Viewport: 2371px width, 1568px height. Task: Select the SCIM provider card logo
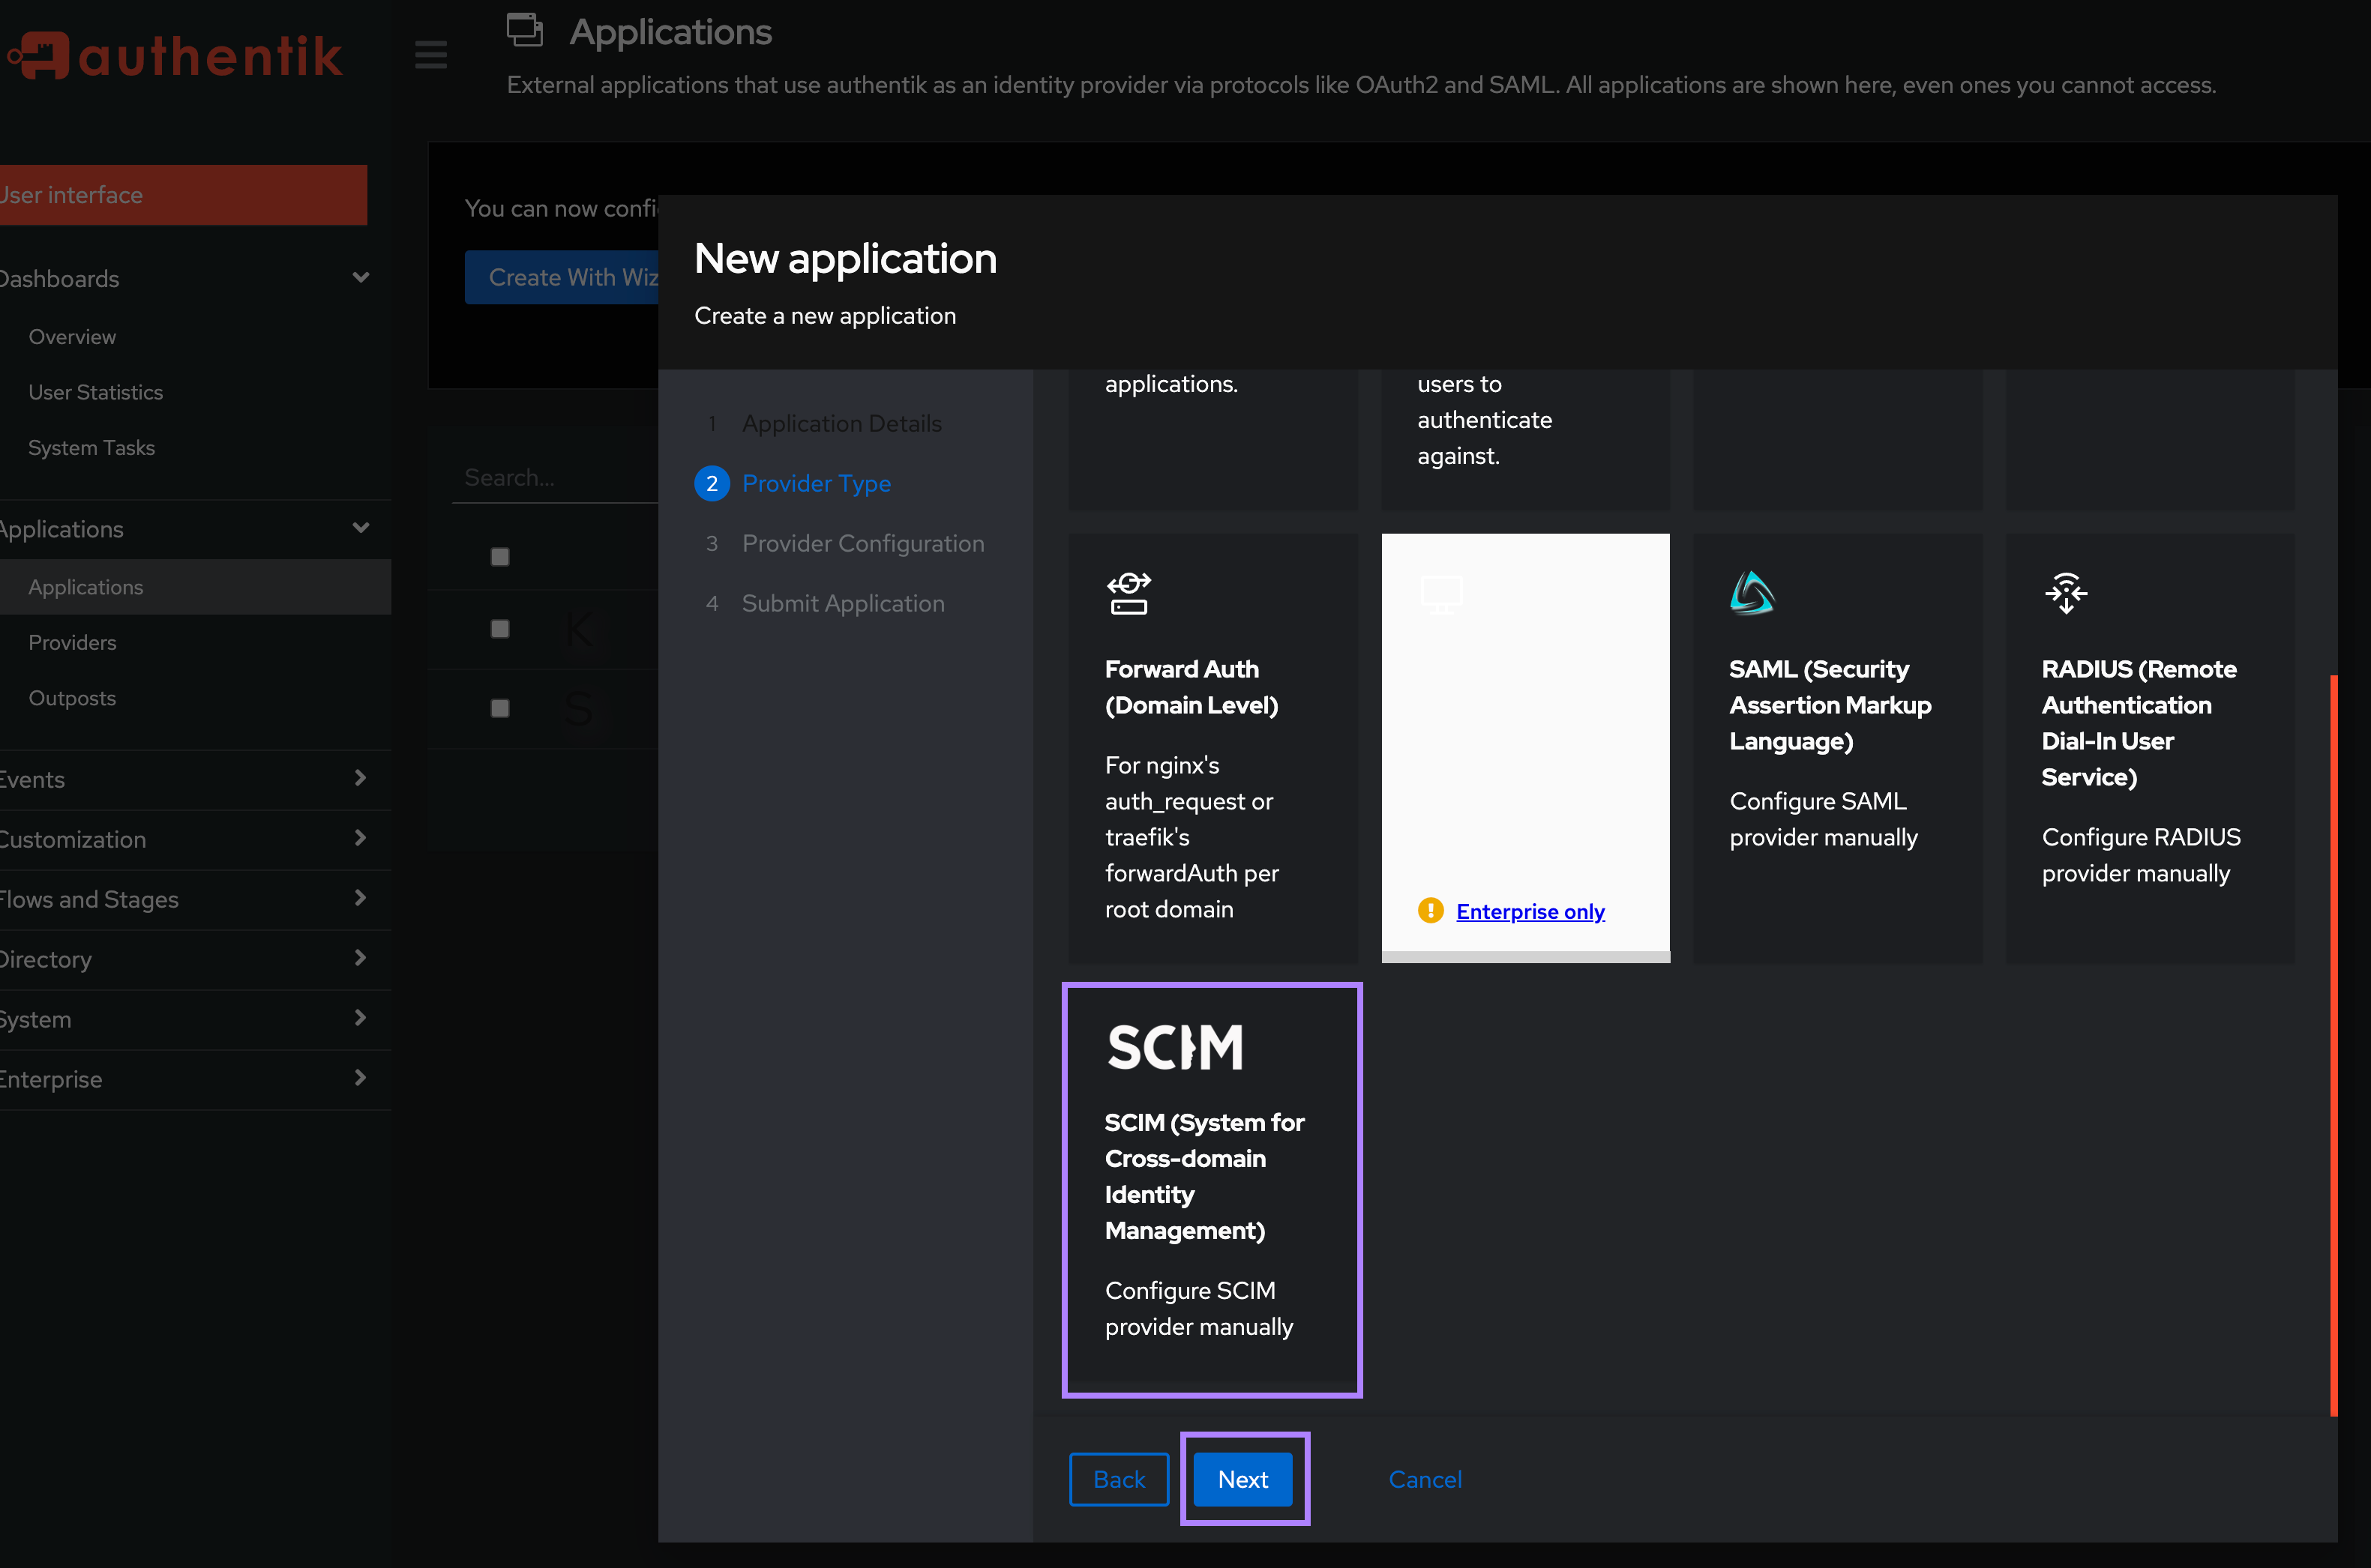[1176, 1046]
